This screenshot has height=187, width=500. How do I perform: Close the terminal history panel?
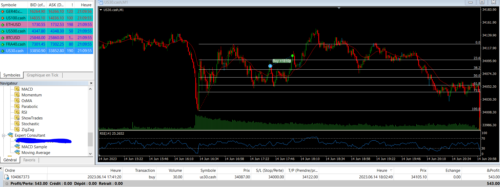(x=1, y=168)
